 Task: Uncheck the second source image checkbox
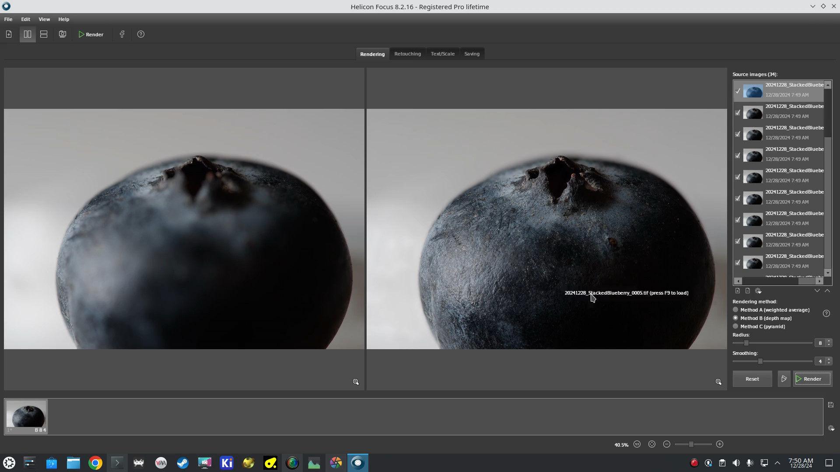[x=738, y=112]
